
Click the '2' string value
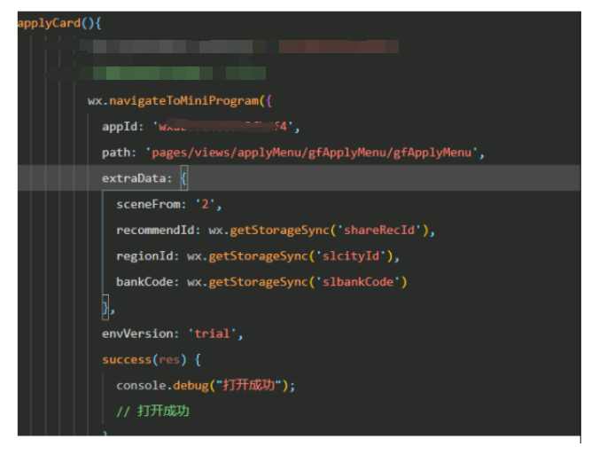pyautogui.click(x=206, y=204)
